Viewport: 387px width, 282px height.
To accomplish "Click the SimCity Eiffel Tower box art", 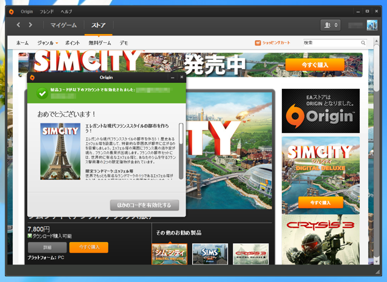I will tap(60, 151).
